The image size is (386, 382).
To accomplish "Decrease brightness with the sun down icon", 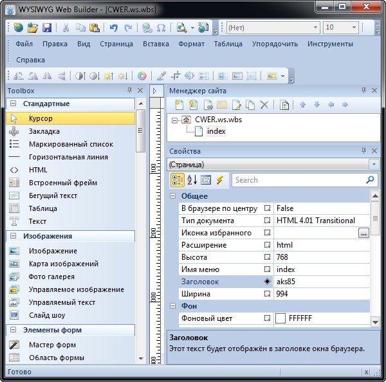I will pyautogui.click(x=123, y=76).
